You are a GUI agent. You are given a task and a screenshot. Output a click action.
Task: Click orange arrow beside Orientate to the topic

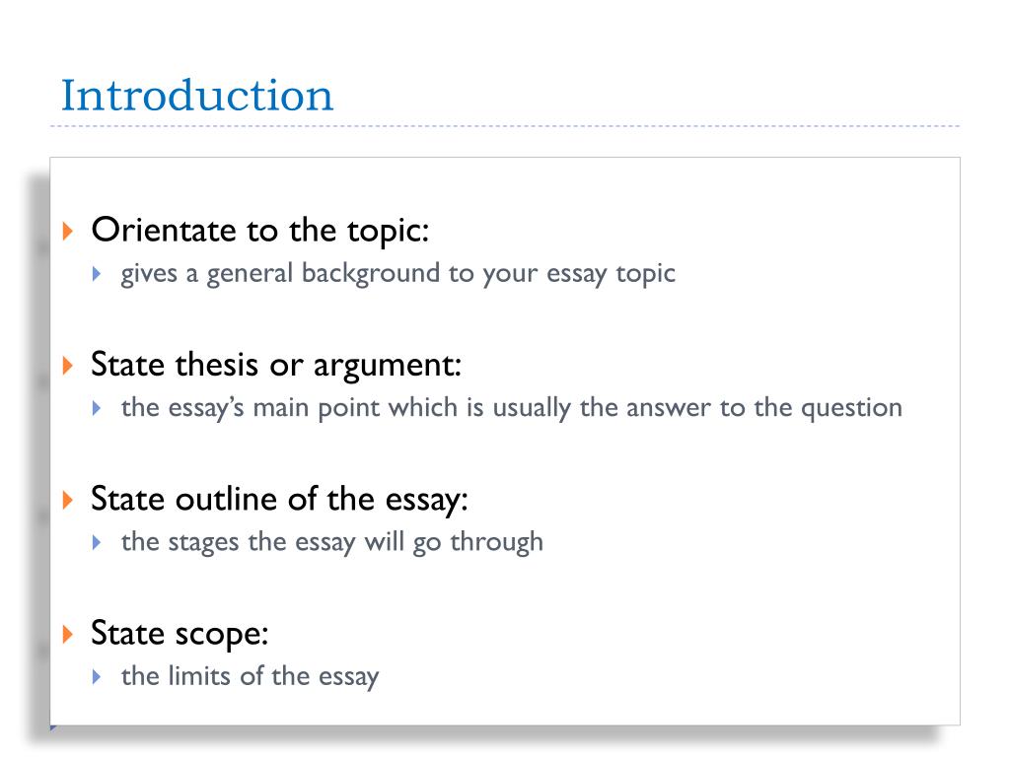click(x=68, y=231)
